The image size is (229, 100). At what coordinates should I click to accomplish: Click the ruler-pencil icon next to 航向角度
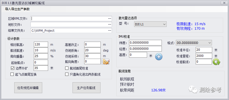click(105, 62)
